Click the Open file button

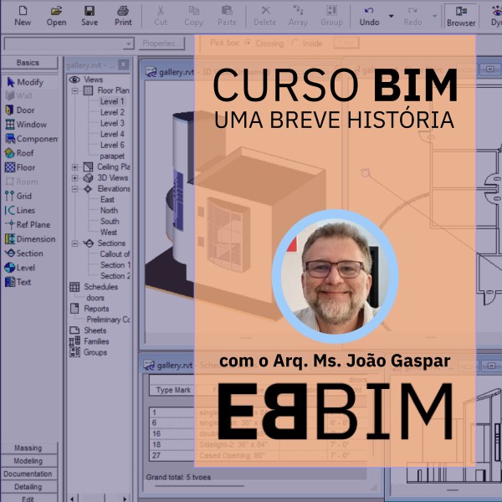pyautogui.click(x=56, y=15)
